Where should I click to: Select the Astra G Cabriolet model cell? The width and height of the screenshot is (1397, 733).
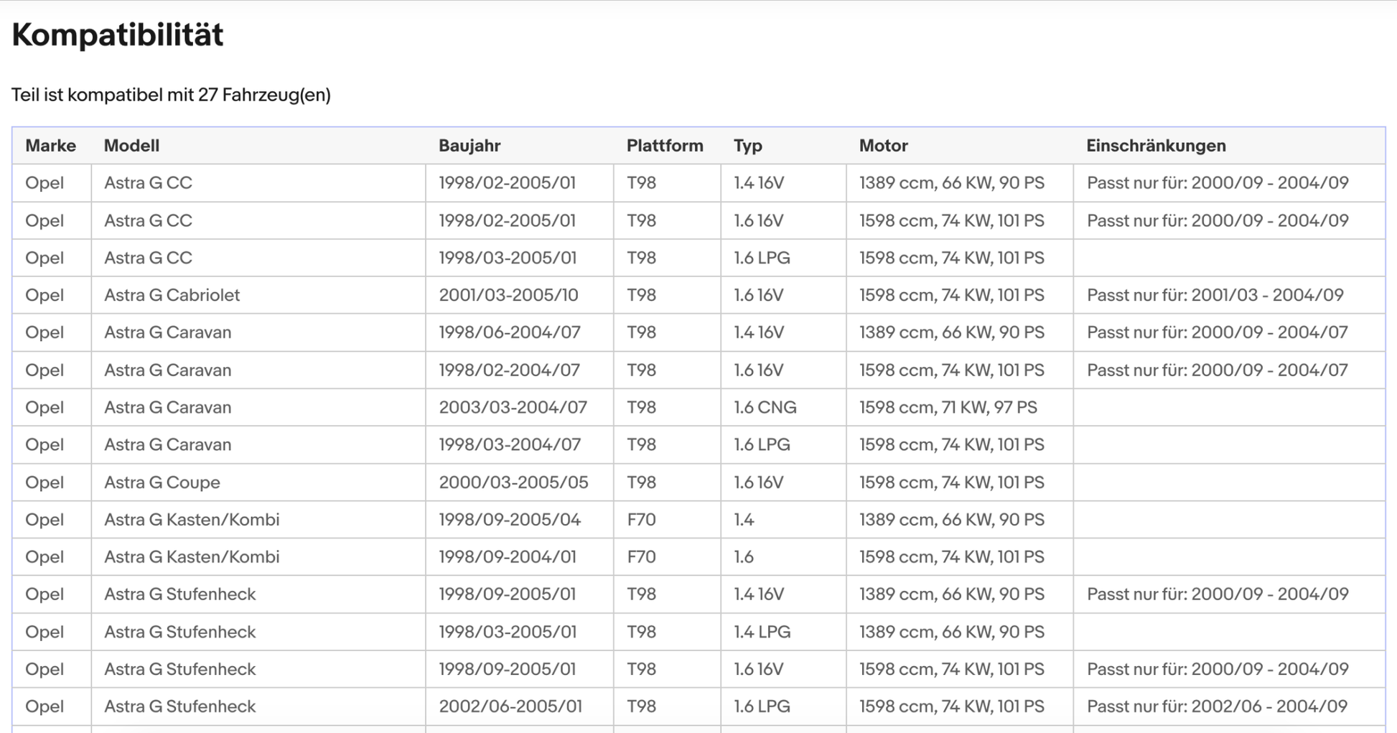(172, 295)
